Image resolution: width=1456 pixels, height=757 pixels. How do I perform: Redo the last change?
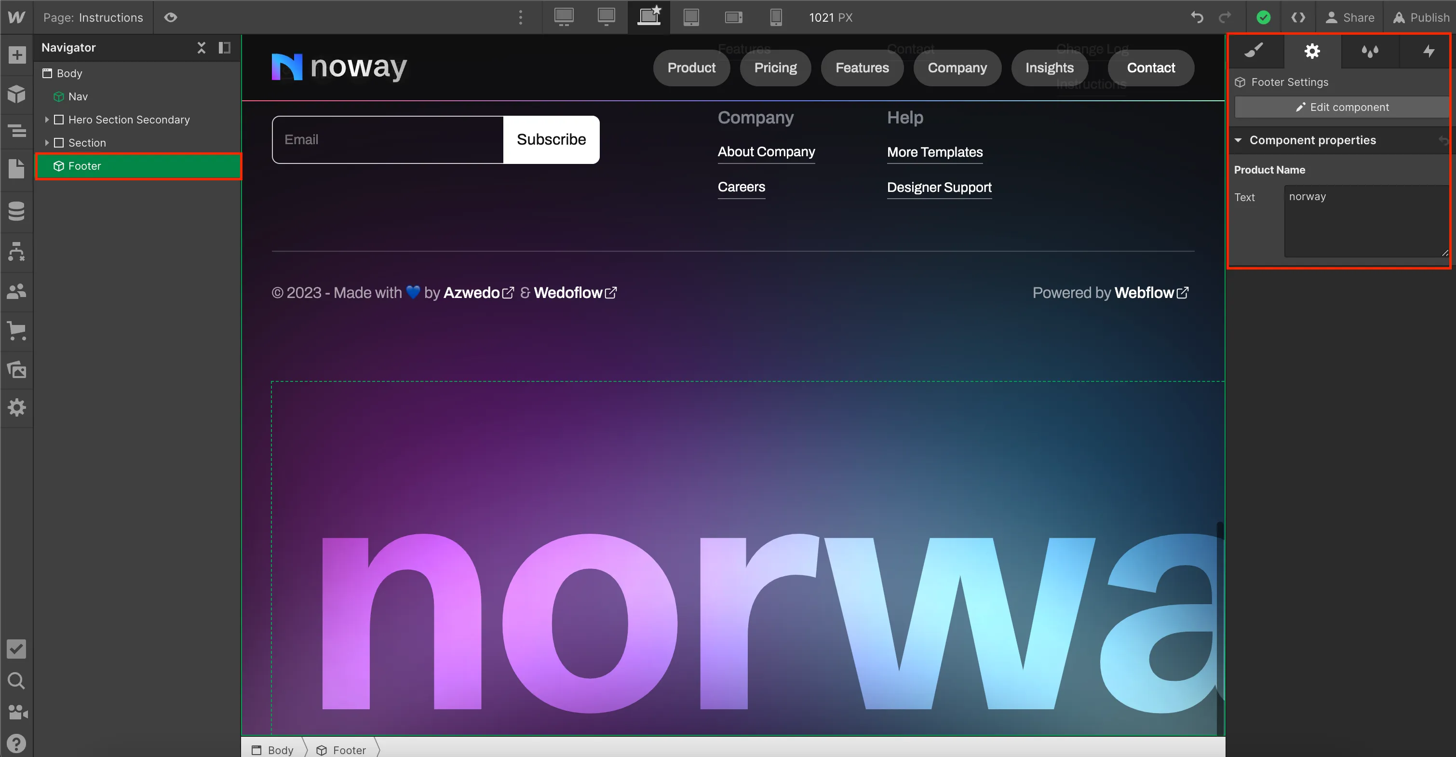[1224, 17]
